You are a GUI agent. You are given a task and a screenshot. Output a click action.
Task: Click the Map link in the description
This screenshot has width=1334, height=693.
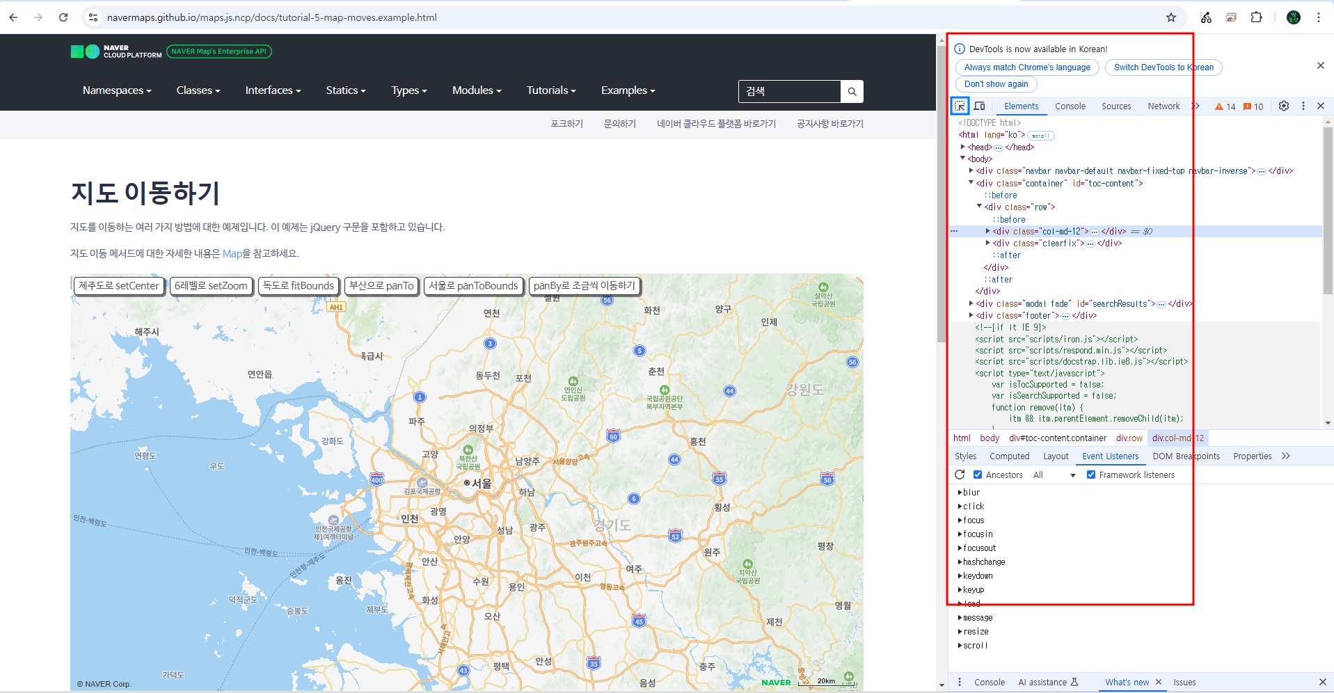pyautogui.click(x=232, y=254)
